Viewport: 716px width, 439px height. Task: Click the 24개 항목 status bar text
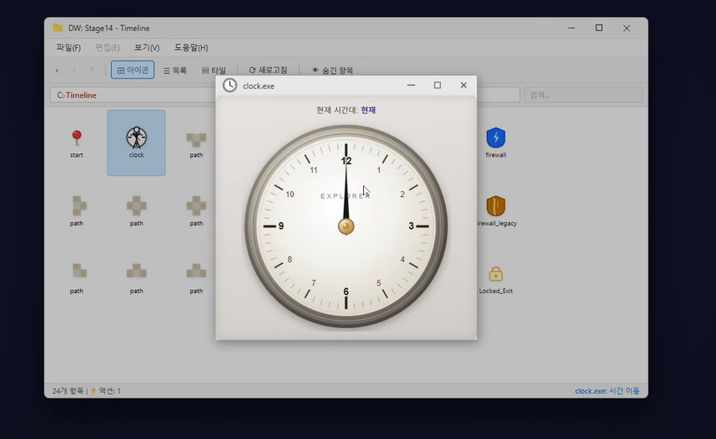coord(67,391)
